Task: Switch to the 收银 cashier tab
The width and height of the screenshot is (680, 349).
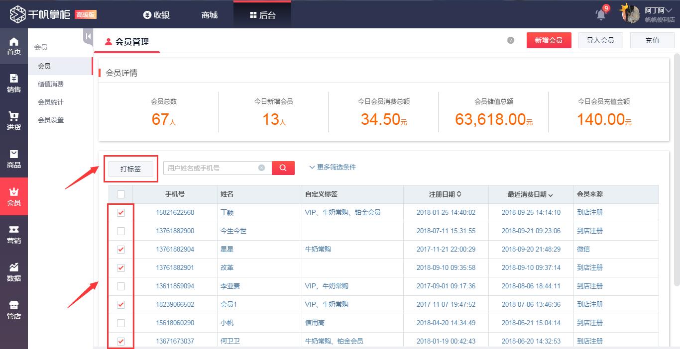Action: click(x=156, y=15)
